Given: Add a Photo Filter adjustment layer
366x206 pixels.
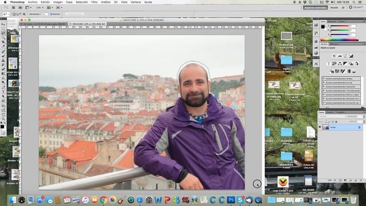Looking at the screenshot, I should (351, 64).
